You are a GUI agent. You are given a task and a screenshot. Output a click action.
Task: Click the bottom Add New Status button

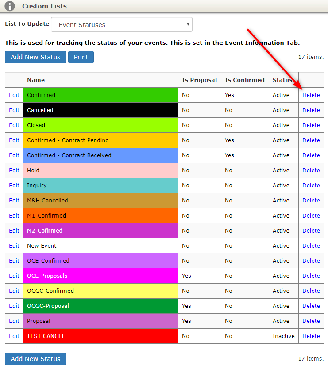tap(35, 359)
